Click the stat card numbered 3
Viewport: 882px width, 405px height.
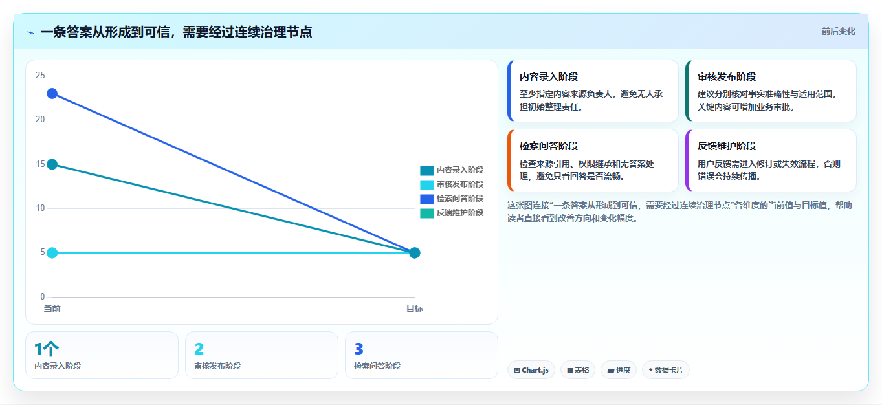click(x=421, y=355)
